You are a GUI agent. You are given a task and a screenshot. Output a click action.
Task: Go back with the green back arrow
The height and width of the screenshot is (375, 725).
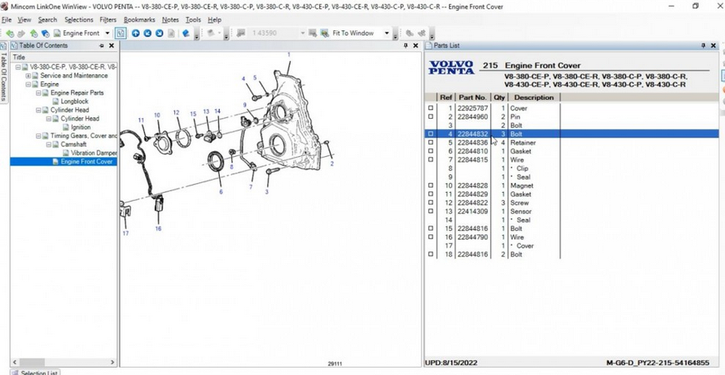(x=10, y=33)
